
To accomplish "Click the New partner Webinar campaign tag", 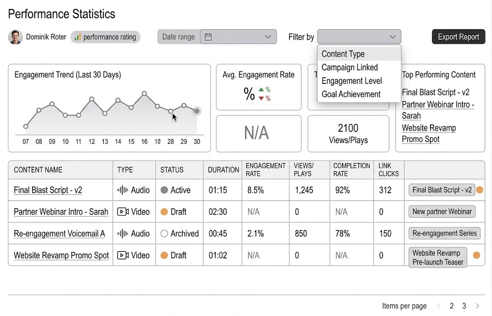I will (442, 212).
